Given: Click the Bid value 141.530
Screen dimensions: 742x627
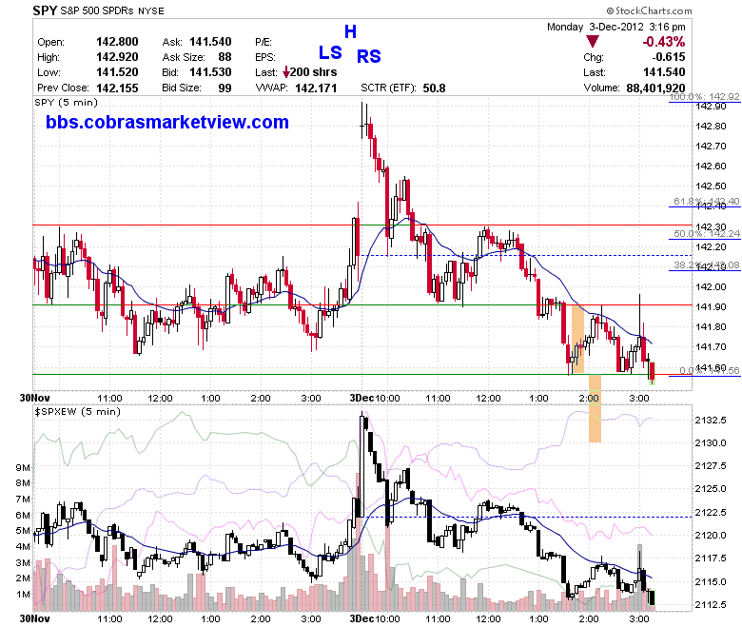Looking at the screenshot, I should pyautogui.click(x=210, y=72).
